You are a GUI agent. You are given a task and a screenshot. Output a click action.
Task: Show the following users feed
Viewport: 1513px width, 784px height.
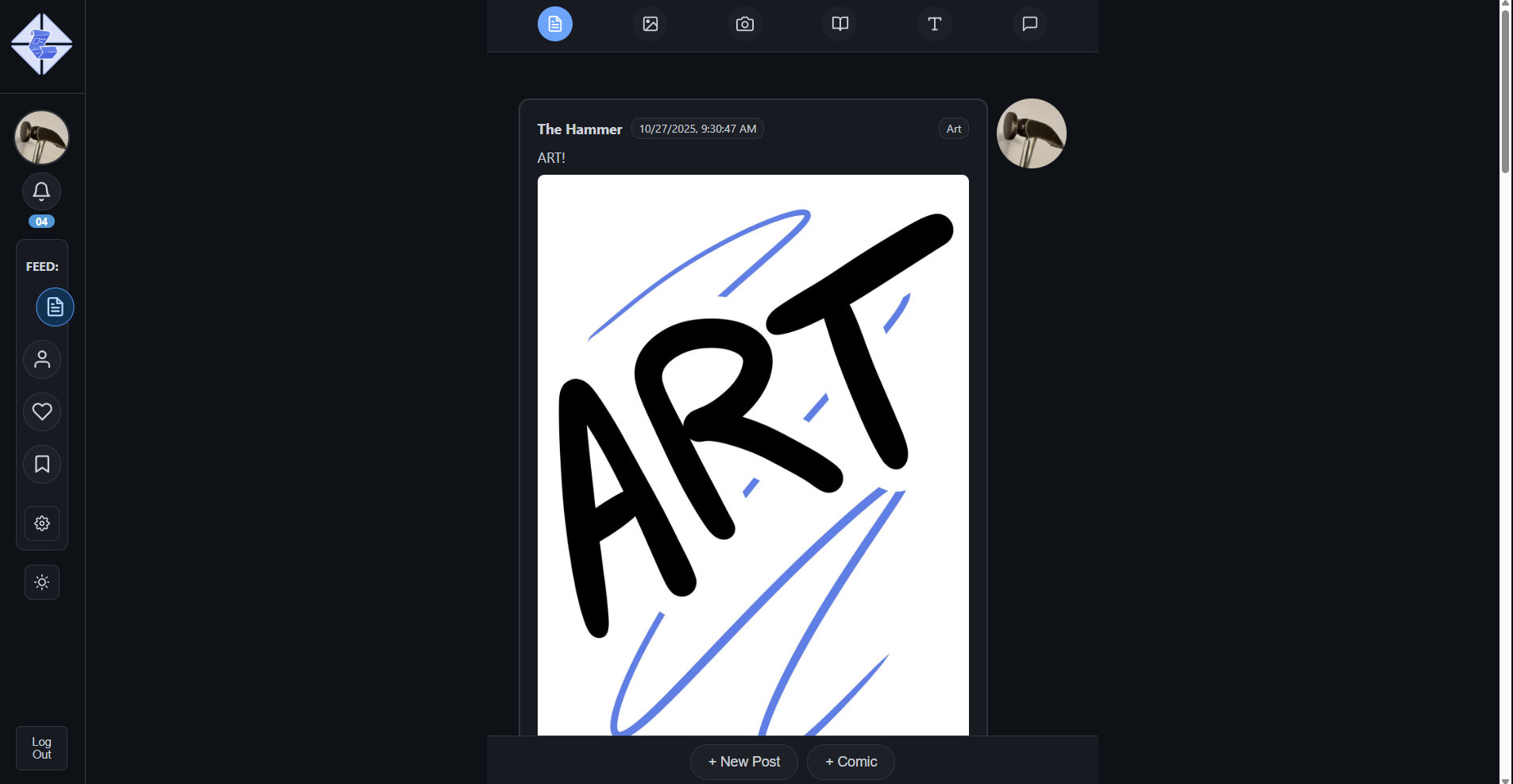tap(42, 360)
